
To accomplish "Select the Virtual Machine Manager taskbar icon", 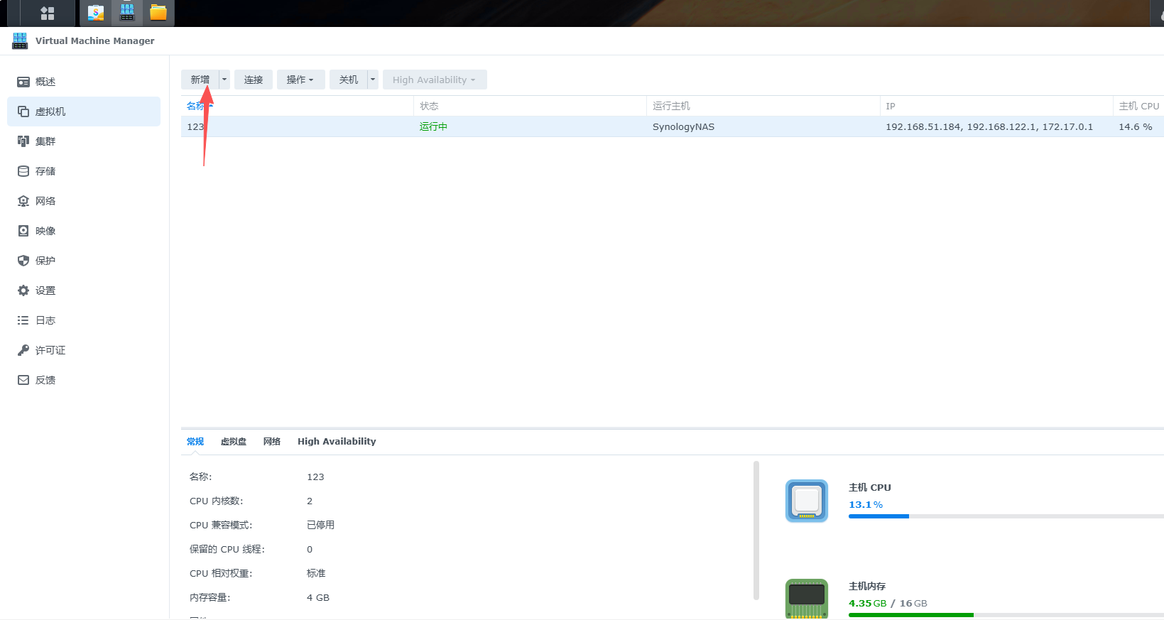I will [x=127, y=13].
